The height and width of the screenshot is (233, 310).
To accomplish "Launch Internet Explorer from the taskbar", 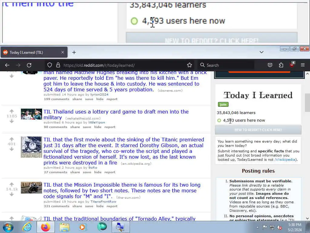I will 27,227.
